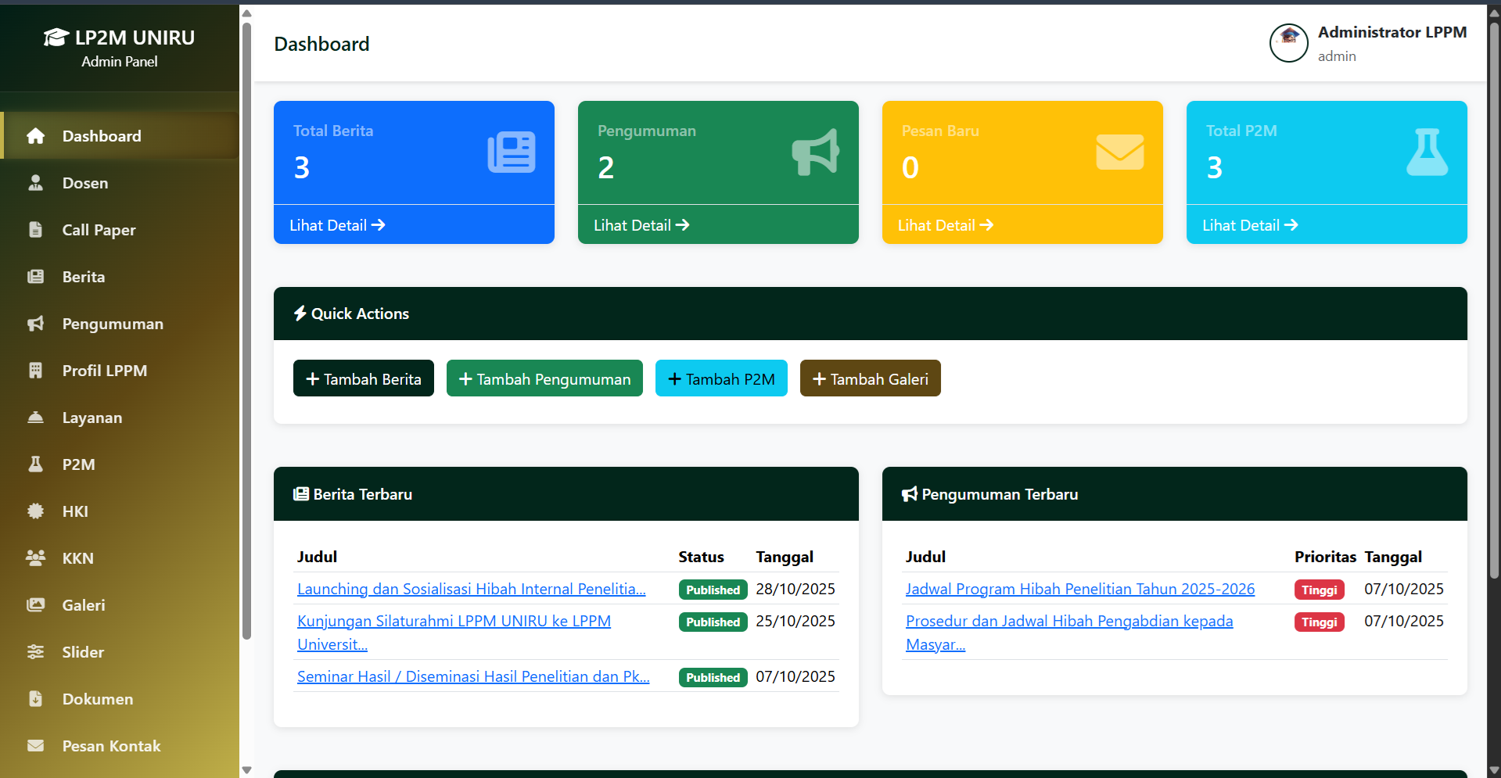Viewport: 1501px width, 778px height.
Task: Open Pesan Kontak via envelope icon
Action: pyautogui.click(x=36, y=745)
